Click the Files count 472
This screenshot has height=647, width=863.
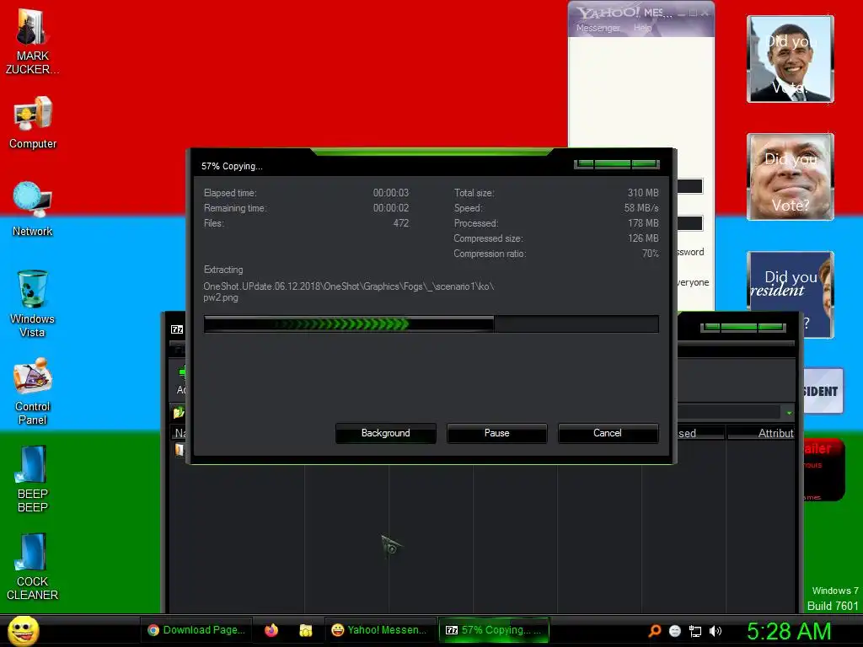[x=400, y=223]
